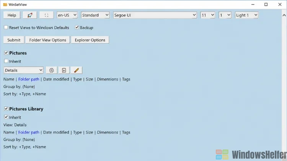Maximize the WinSetView window
The image size is (287, 161).
click(x=266, y=5)
